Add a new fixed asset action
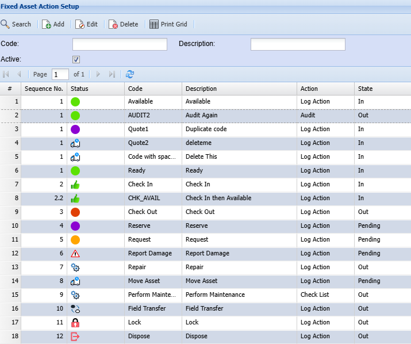This screenshot has height=344, width=411. pyautogui.click(x=53, y=24)
